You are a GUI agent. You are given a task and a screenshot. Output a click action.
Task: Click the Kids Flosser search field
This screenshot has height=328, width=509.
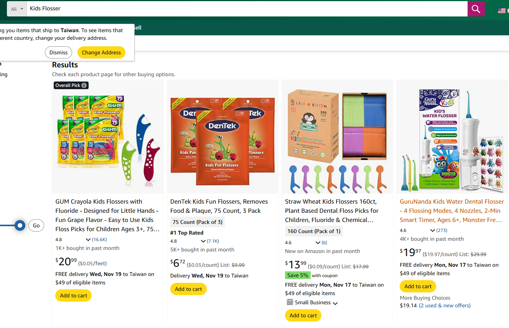pyautogui.click(x=245, y=8)
